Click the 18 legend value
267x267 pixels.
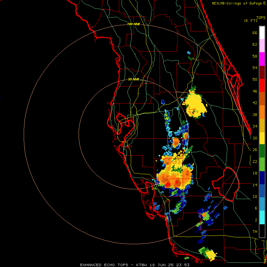pos(255,173)
